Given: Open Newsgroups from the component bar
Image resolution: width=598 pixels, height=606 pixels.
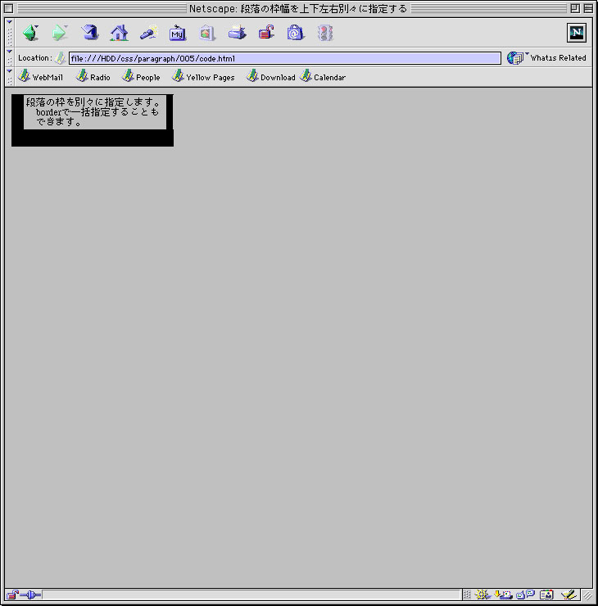Looking at the screenshot, I should click(x=525, y=595).
